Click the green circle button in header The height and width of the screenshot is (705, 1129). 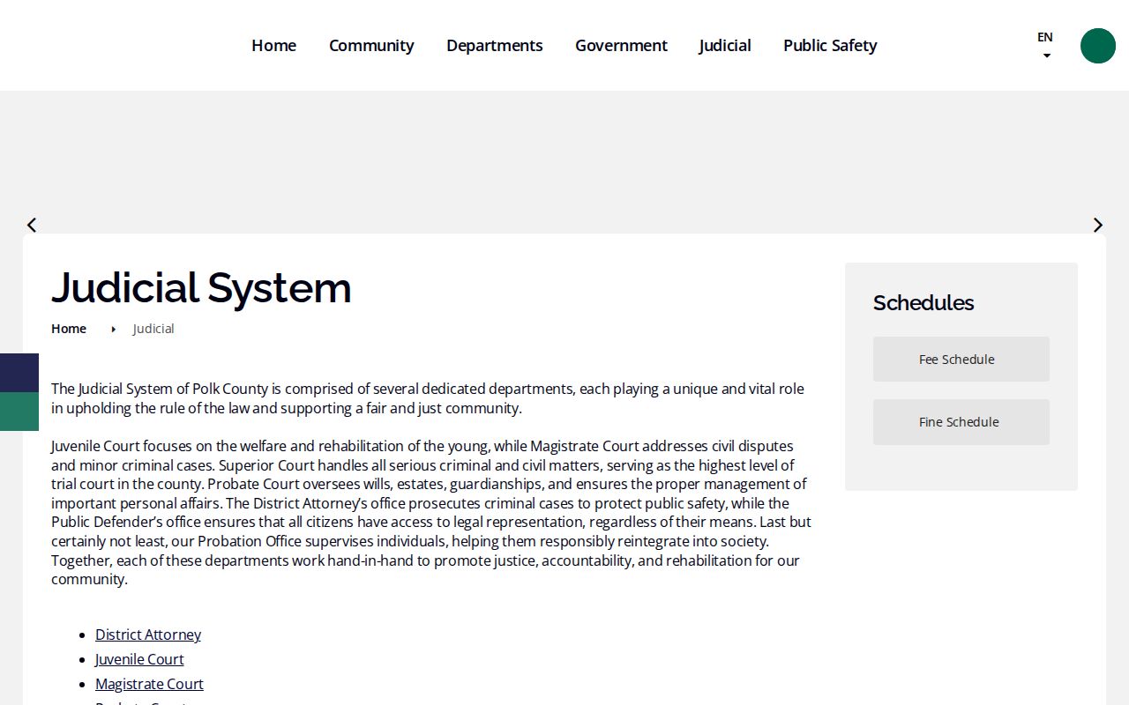[x=1098, y=46]
